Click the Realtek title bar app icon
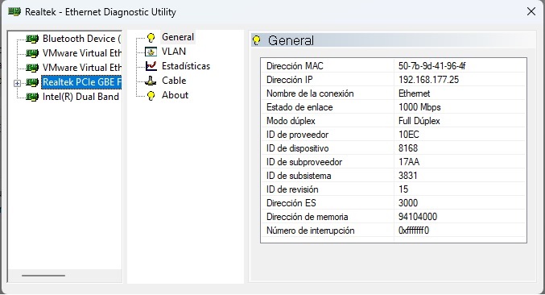The image size is (545, 295). (x=14, y=12)
